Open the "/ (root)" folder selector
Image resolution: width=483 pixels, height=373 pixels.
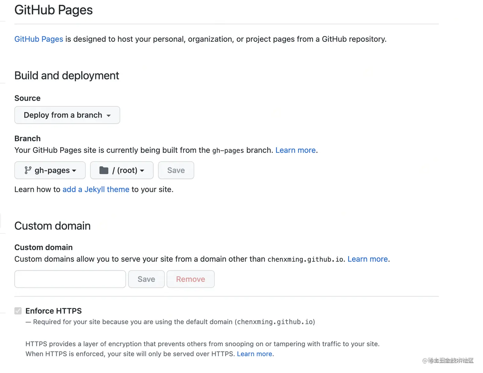(x=121, y=170)
